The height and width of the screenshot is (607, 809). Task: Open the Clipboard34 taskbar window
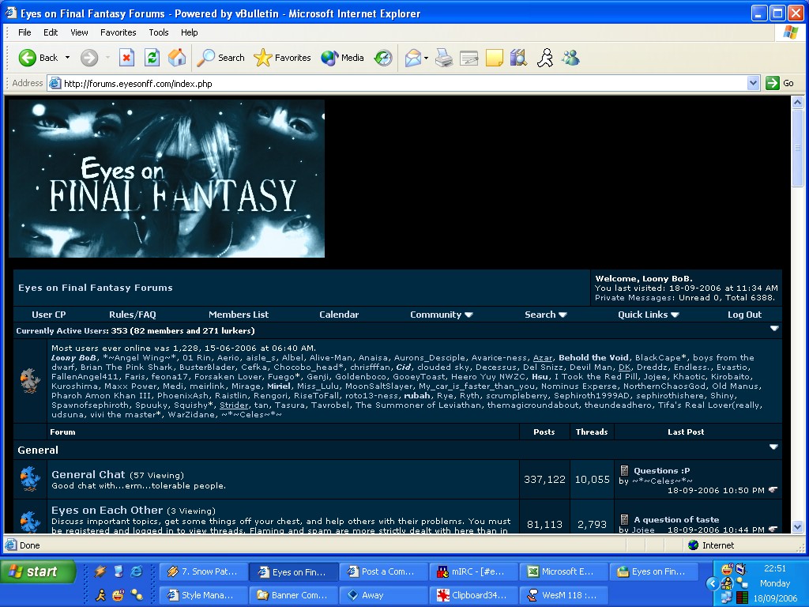tap(474, 594)
